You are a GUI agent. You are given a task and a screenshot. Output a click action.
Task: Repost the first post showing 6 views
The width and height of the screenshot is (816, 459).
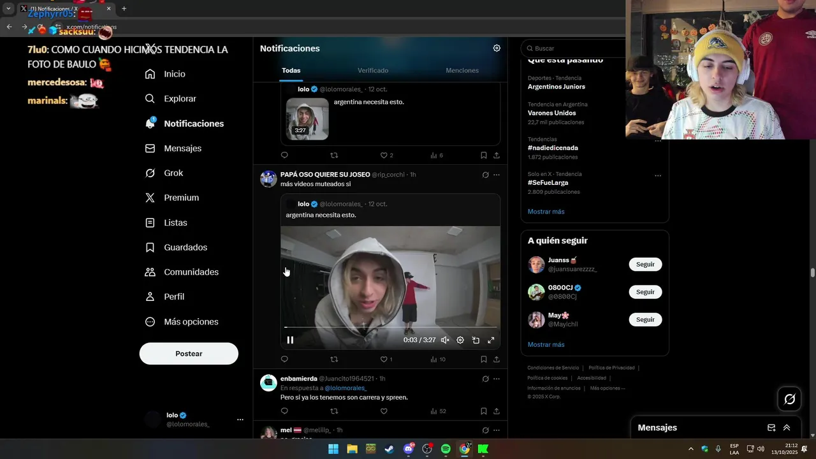[x=334, y=155]
